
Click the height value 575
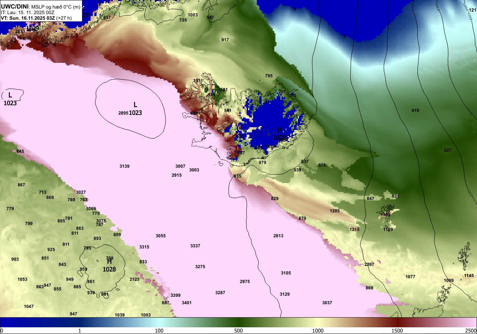[322, 165]
